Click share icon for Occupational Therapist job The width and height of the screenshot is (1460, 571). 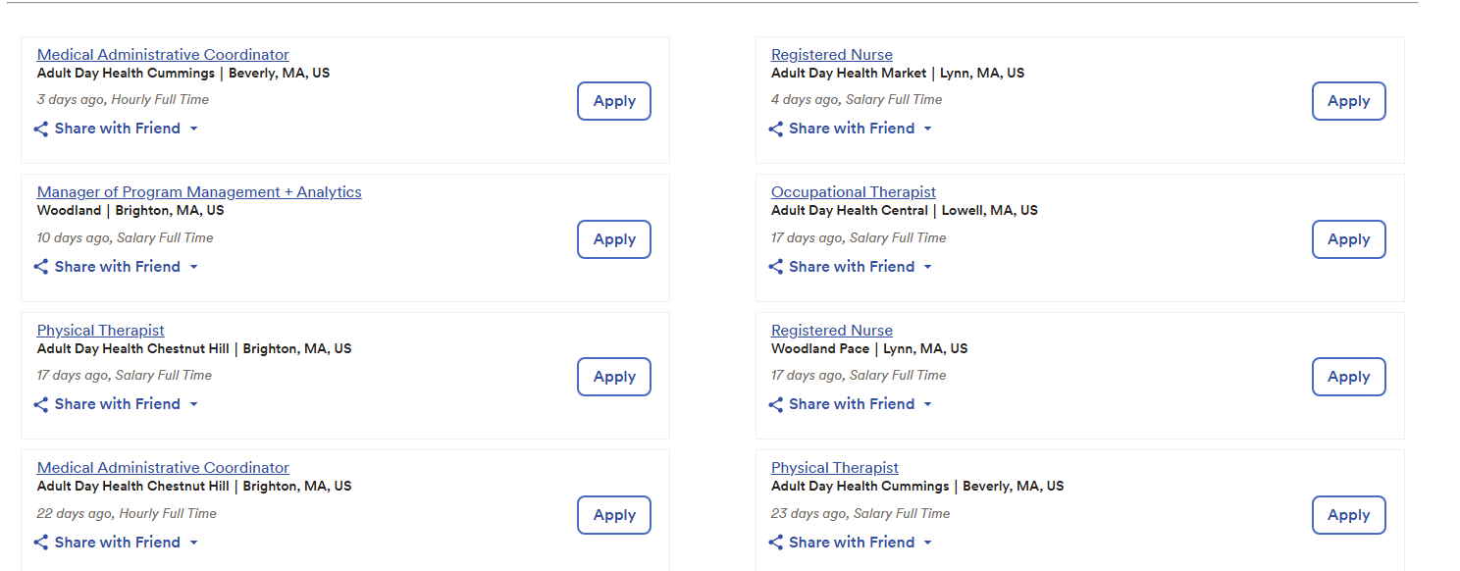[x=775, y=267]
